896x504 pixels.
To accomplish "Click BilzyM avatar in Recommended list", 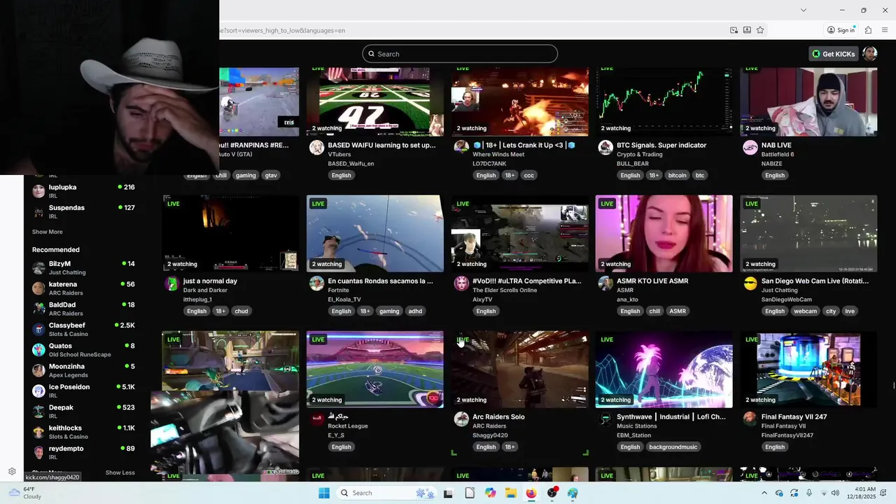I will (38, 267).
